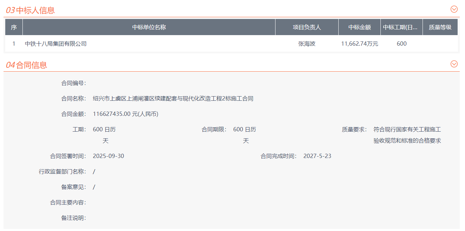This screenshot has height=231, width=465.
Task: Collapse the 03 中标人信息 section chevron
Action: pyautogui.click(x=454, y=9)
